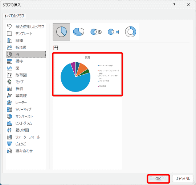Open the ウォーターフォール waterfall category
The image size is (196, 185).
pos(26,137)
